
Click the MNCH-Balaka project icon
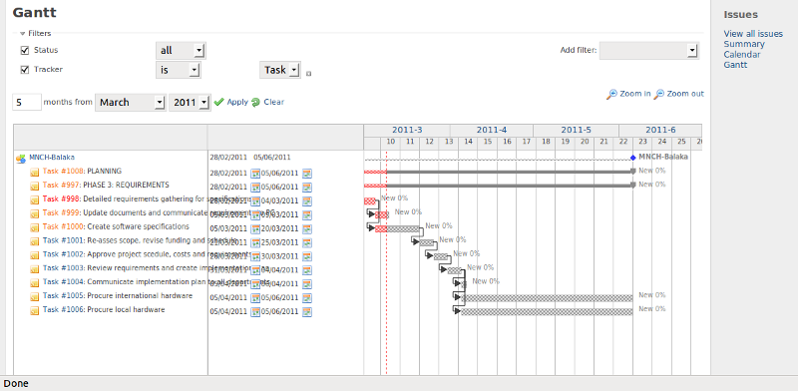point(21,159)
